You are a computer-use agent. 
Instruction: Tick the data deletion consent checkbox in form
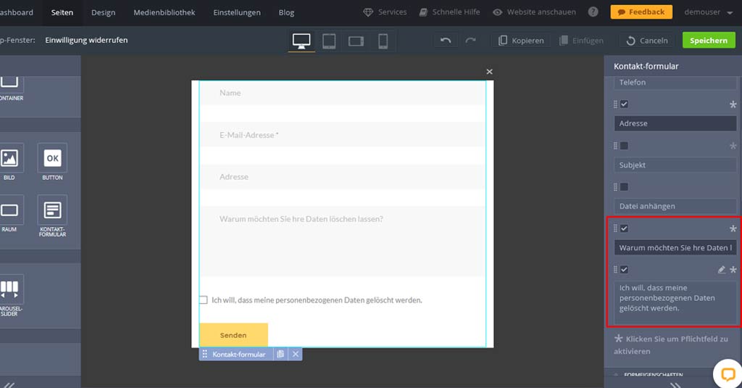tap(203, 300)
